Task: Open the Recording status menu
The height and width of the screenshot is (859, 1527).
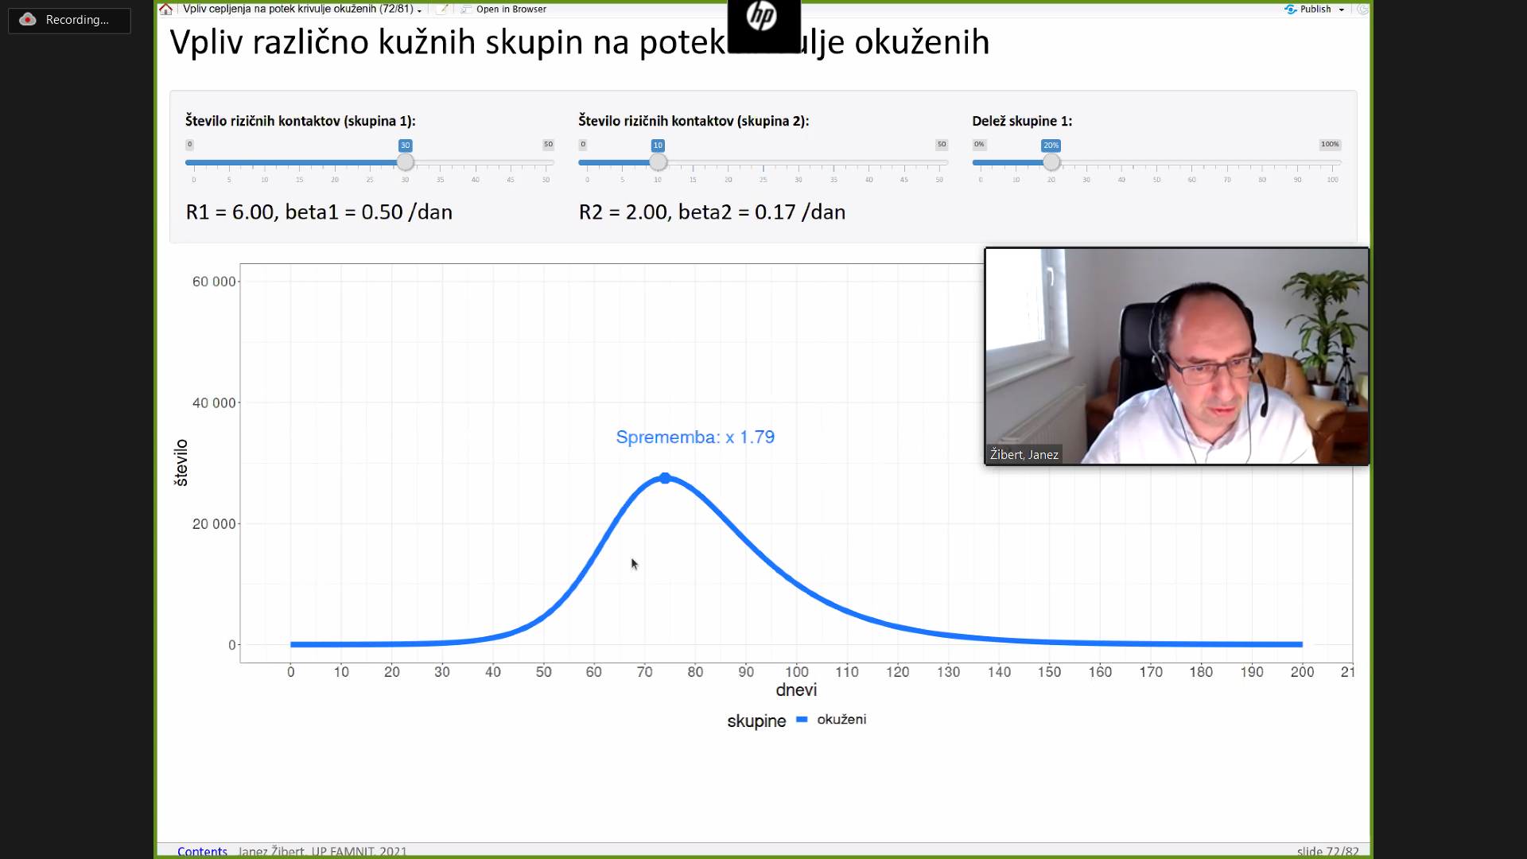Action: coord(77,20)
